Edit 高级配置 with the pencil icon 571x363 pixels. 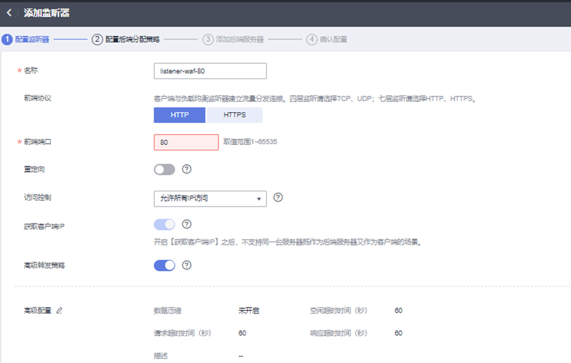59,311
